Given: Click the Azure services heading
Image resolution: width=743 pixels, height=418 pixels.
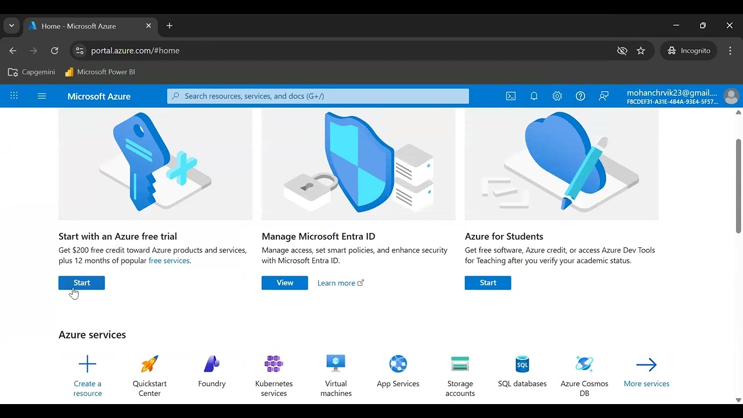Looking at the screenshot, I should click(x=92, y=335).
